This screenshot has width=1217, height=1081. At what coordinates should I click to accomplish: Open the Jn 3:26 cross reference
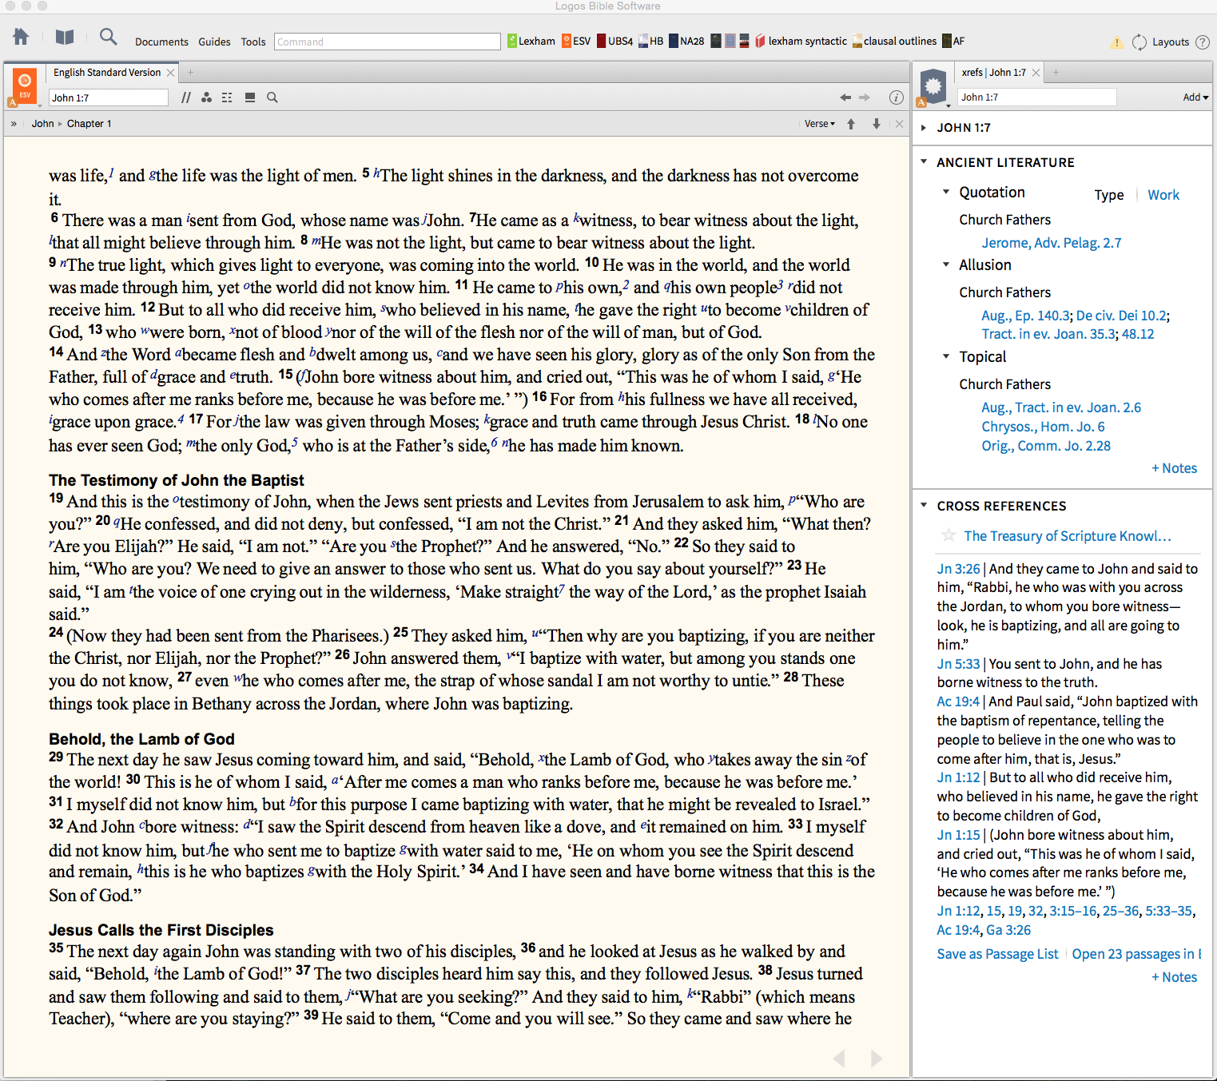(x=958, y=569)
